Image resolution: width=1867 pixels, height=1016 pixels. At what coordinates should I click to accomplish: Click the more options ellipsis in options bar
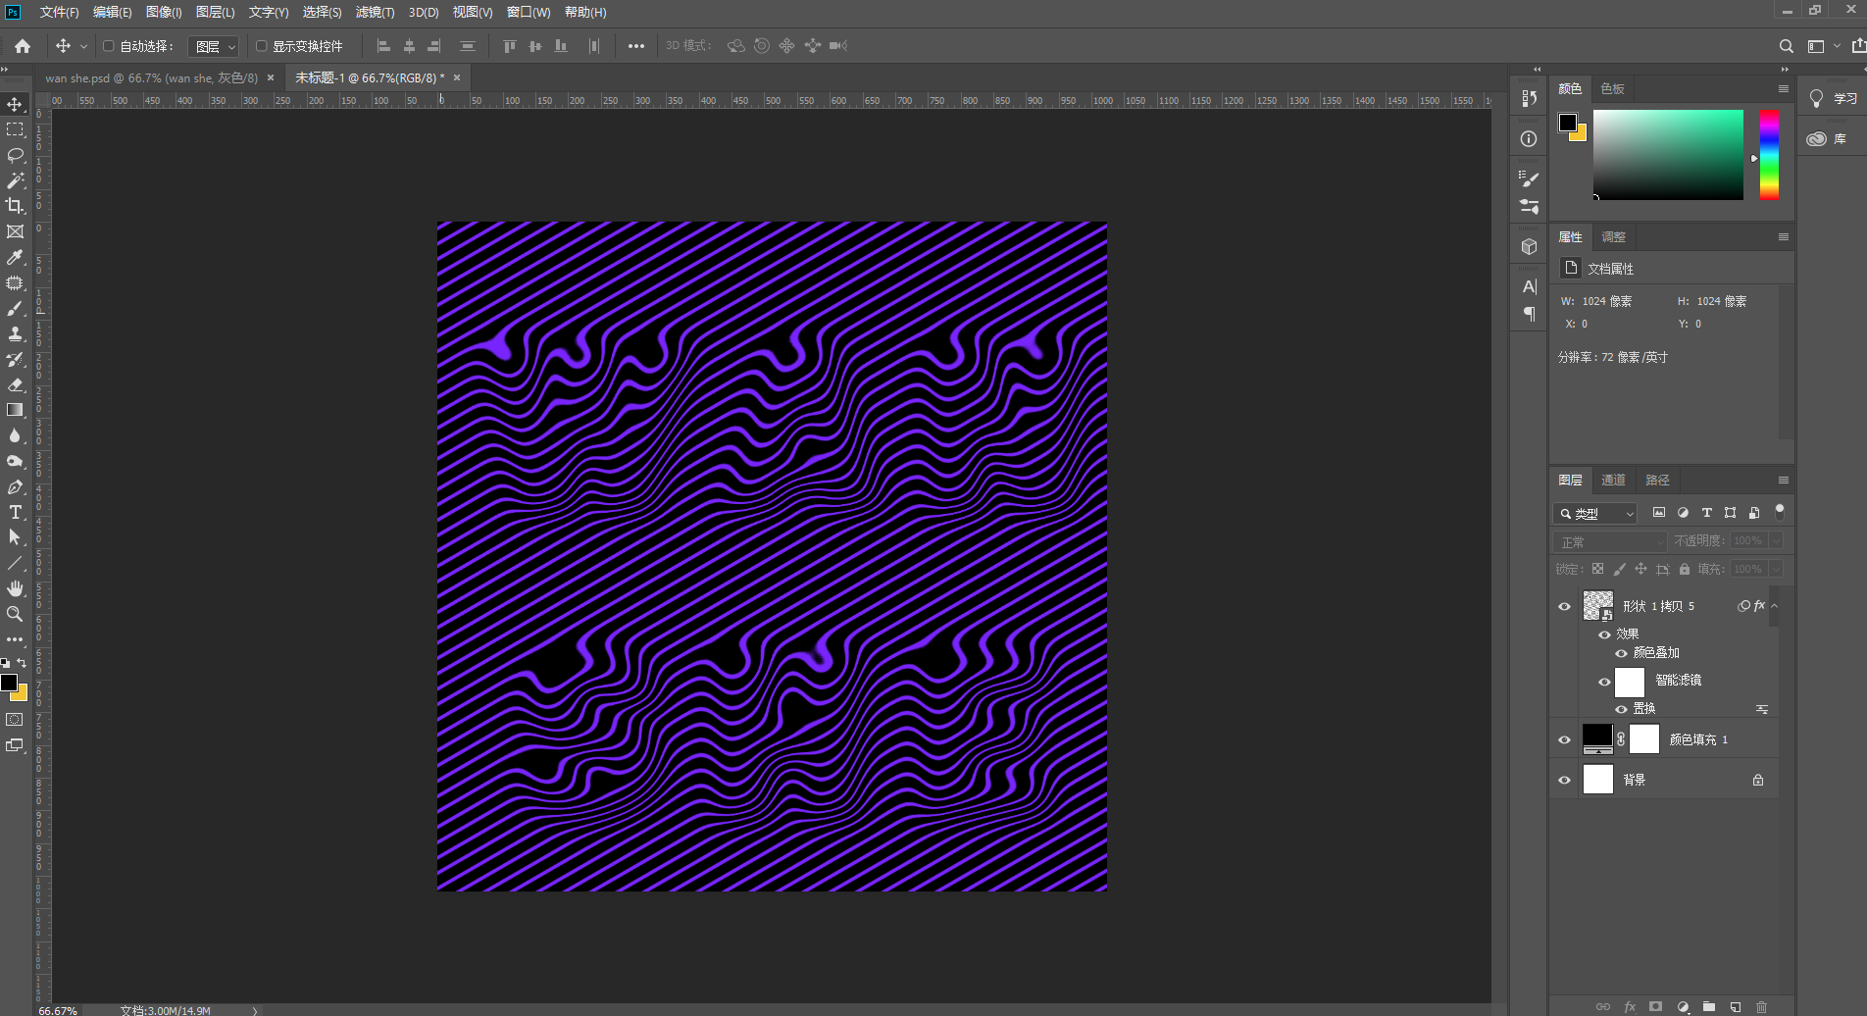point(636,46)
